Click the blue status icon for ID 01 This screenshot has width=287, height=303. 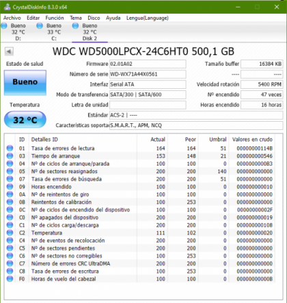[10, 148]
